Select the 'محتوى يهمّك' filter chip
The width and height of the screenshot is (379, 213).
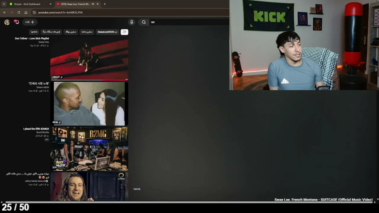[x=71, y=32]
